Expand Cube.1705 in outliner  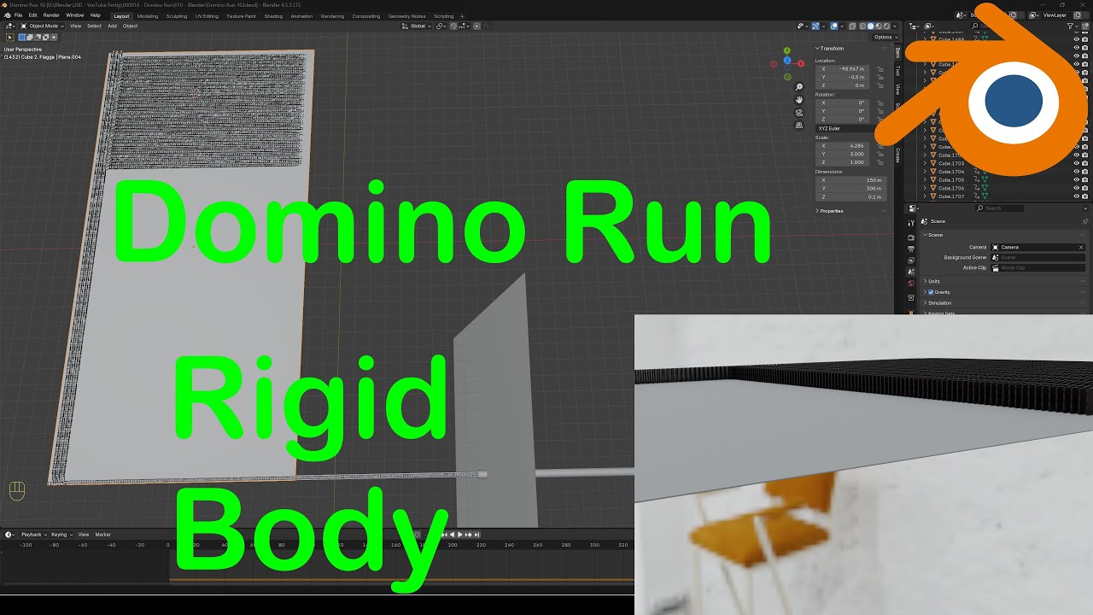[x=924, y=180]
